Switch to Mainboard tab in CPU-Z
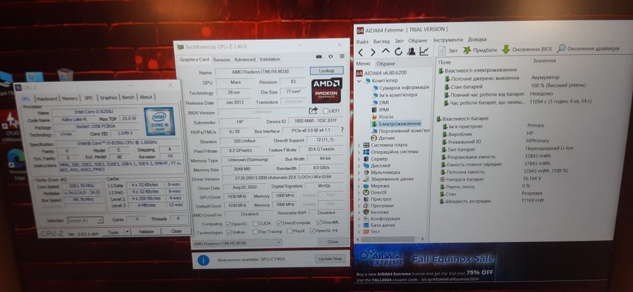The image size is (633, 292). pyautogui.click(x=47, y=99)
